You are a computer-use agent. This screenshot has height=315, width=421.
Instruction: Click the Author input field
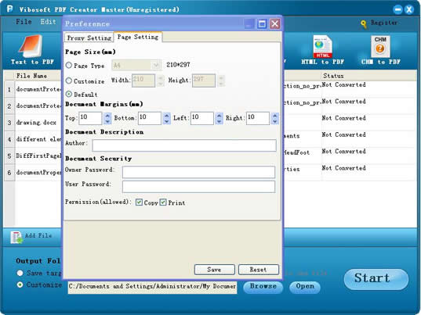tap(184, 145)
